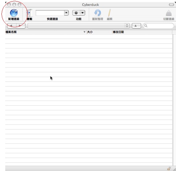Click the lock icon in status bar
The width and height of the screenshot is (176, 171).
tap(169, 169)
